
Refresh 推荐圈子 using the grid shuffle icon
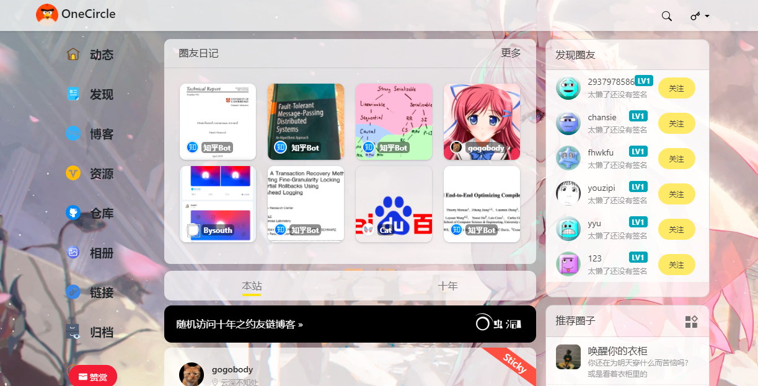[692, 321]
